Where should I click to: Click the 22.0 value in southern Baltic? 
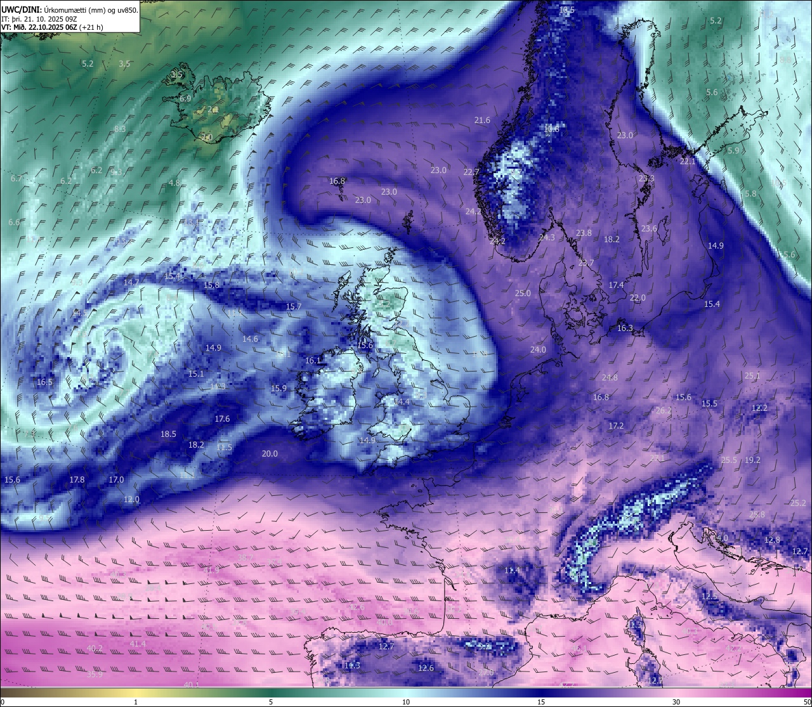pyautogui.click(x=638, y=298)
